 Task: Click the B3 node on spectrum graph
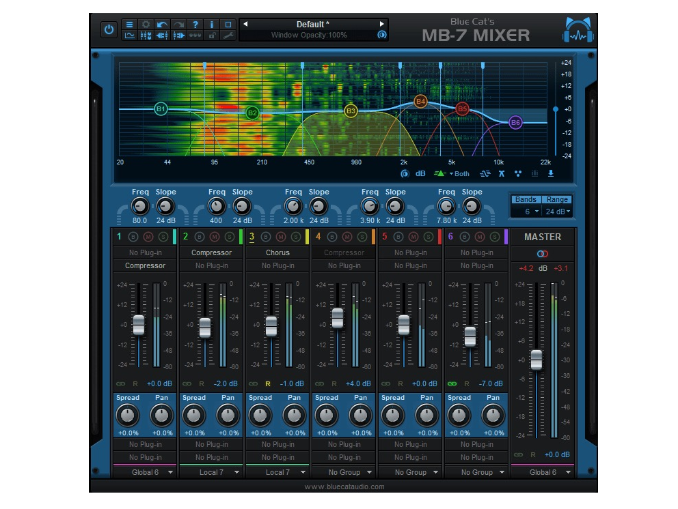[351, 111]
